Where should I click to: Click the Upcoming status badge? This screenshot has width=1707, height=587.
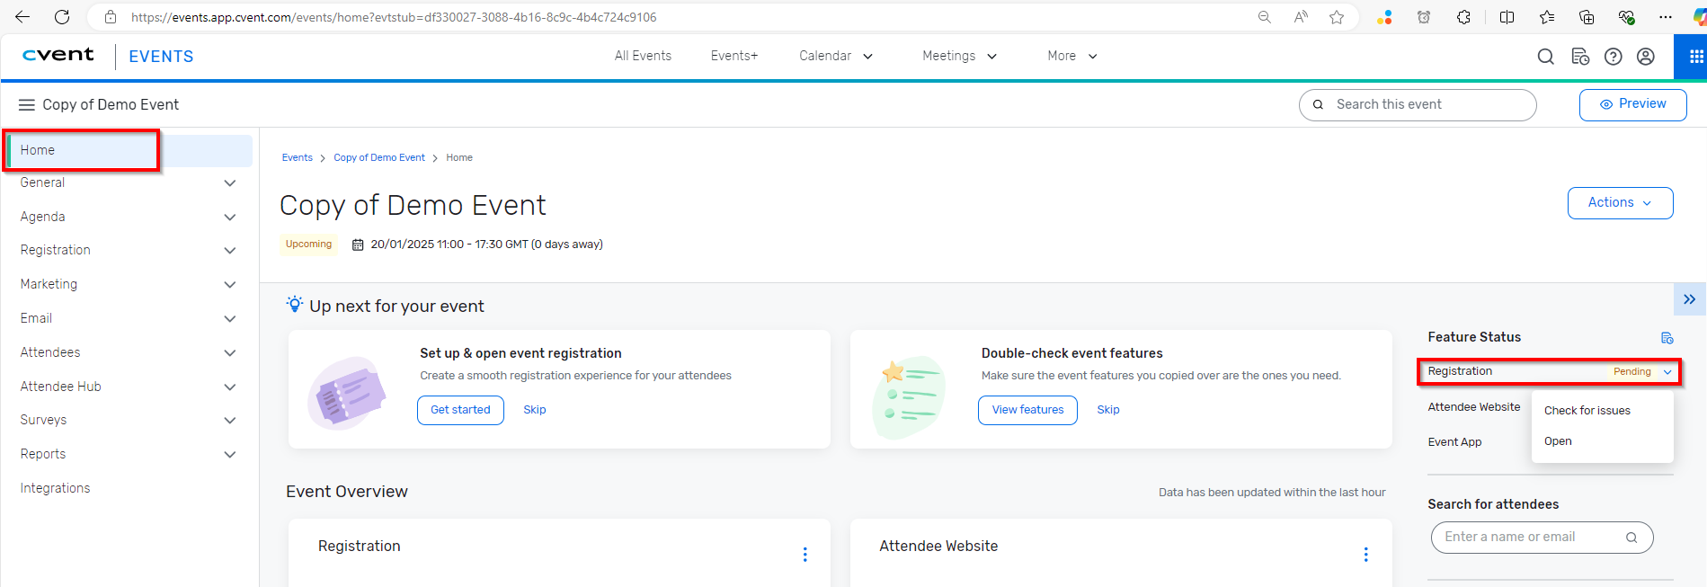(308, 245)
